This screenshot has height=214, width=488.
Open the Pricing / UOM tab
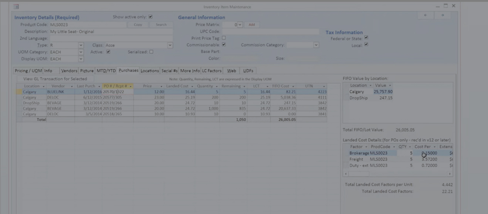[x=28, y=71]
